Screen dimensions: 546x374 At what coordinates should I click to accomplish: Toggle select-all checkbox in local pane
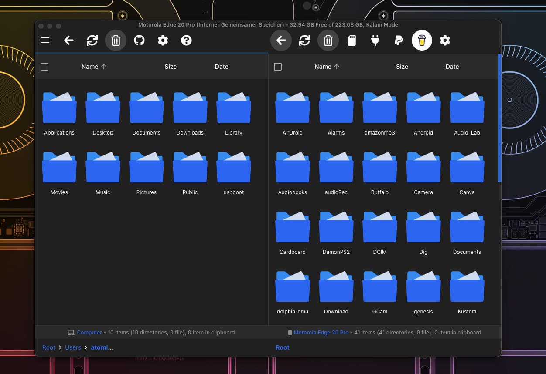click(x=44, y=67)
